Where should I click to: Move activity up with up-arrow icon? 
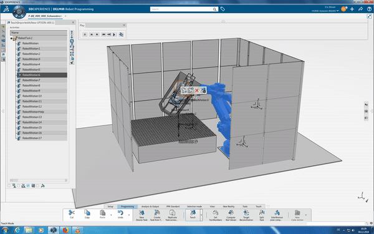point(72,32)
